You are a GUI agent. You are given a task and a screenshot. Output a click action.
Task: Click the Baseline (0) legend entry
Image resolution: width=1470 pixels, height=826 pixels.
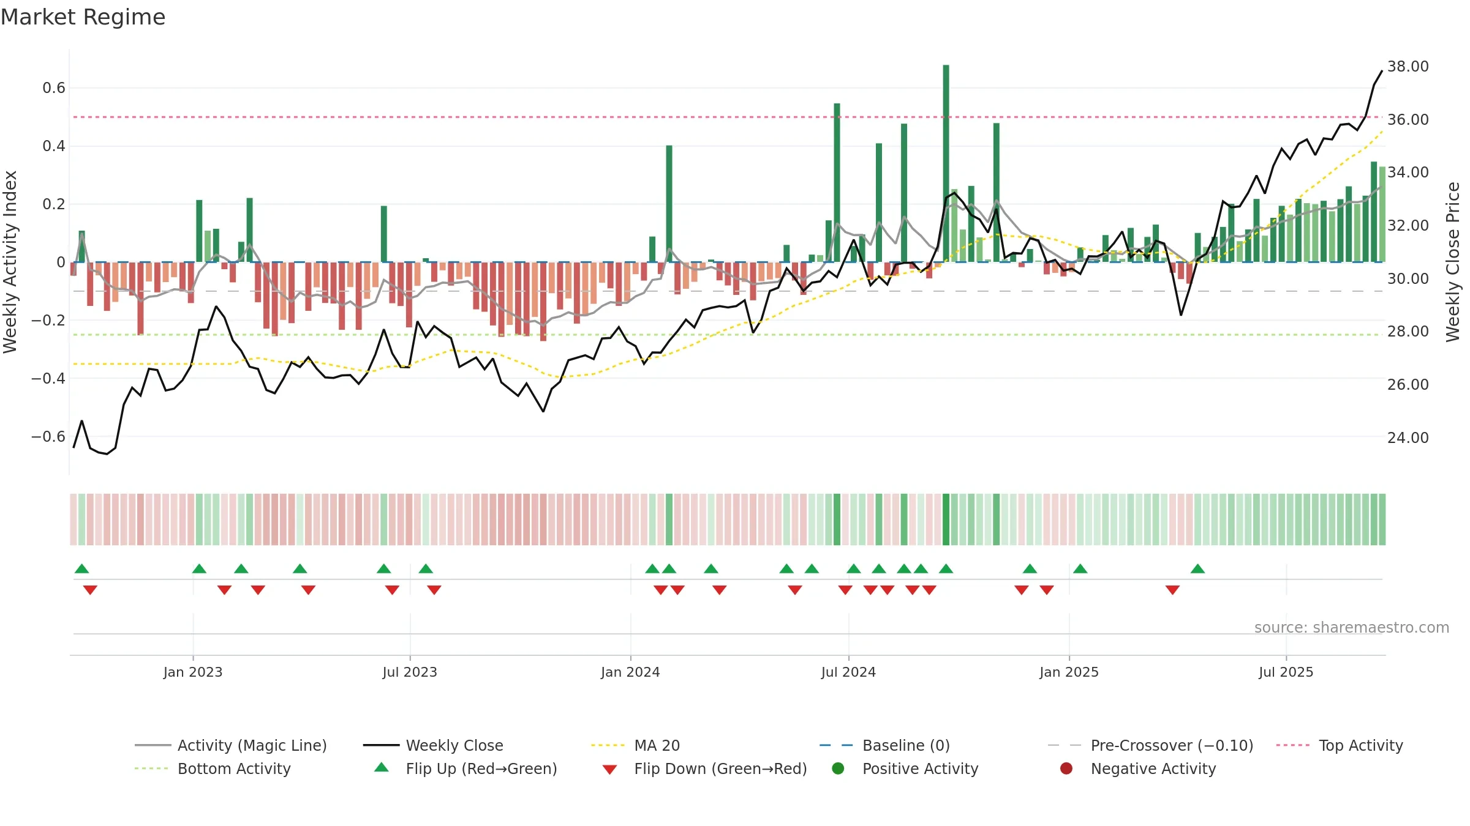coord(884,745)
